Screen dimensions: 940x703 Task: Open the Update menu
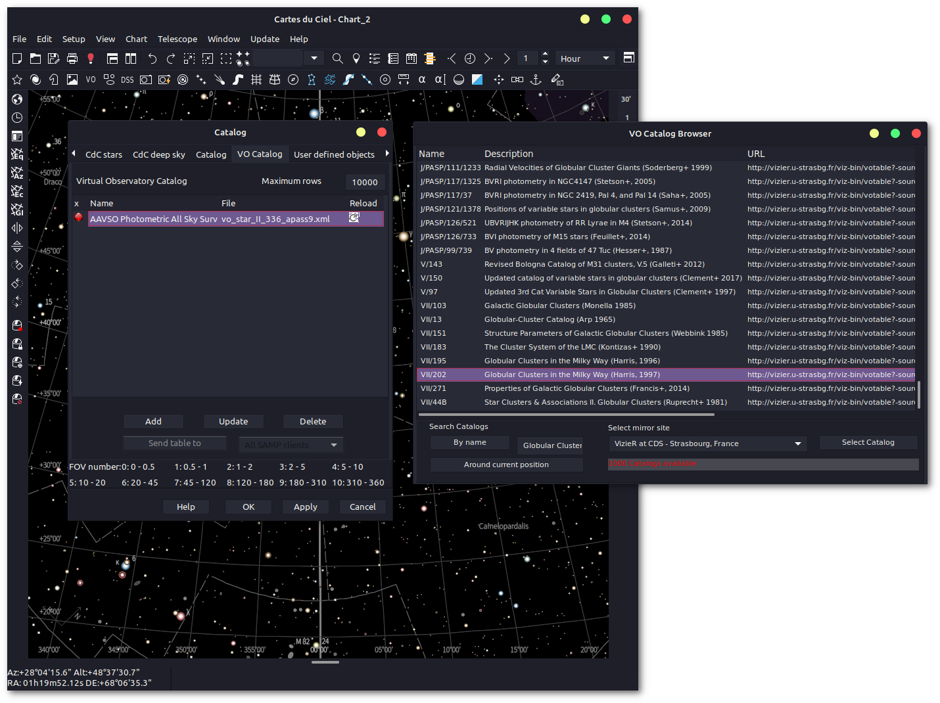[265, 39]
